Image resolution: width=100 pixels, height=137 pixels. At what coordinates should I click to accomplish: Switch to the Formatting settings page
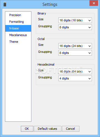(18, 22)
